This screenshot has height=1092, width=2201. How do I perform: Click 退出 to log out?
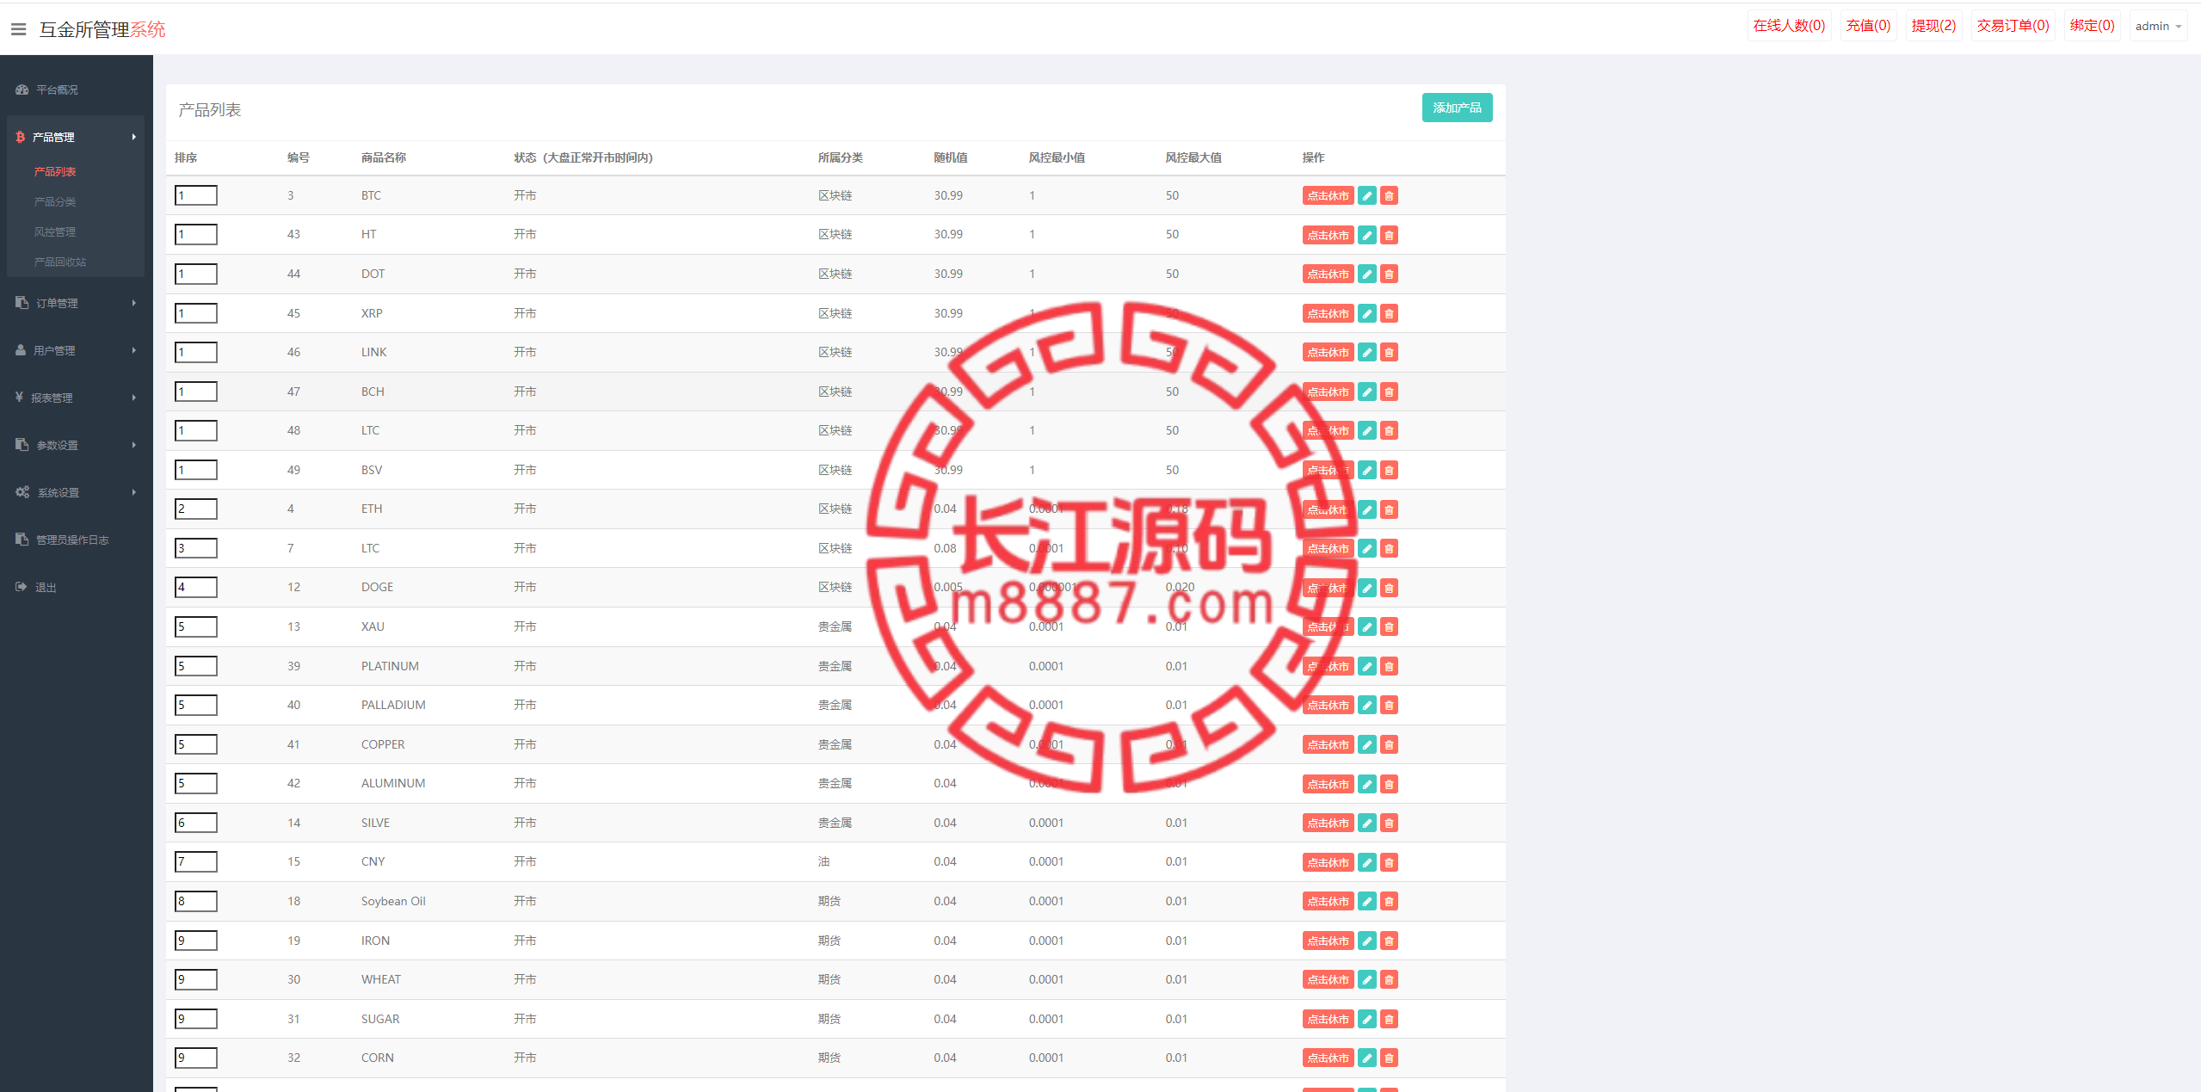[x=76, y=587]
